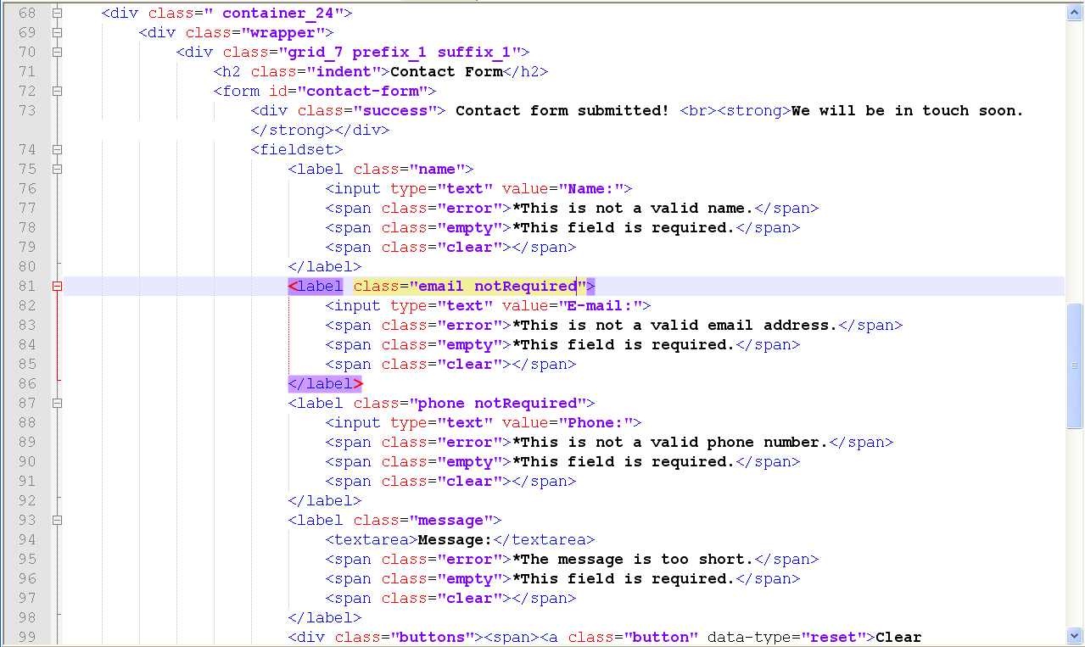Viewport: 1085px width, 647px height.
Task: Click the textarea "Message:" text on line 94
Action: pyautogui.click(x=455, y=540)
